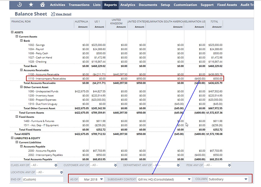This screenshot has width=261, height=187.
Task: Open the Analytics menu
Action: tap(128, 5)
